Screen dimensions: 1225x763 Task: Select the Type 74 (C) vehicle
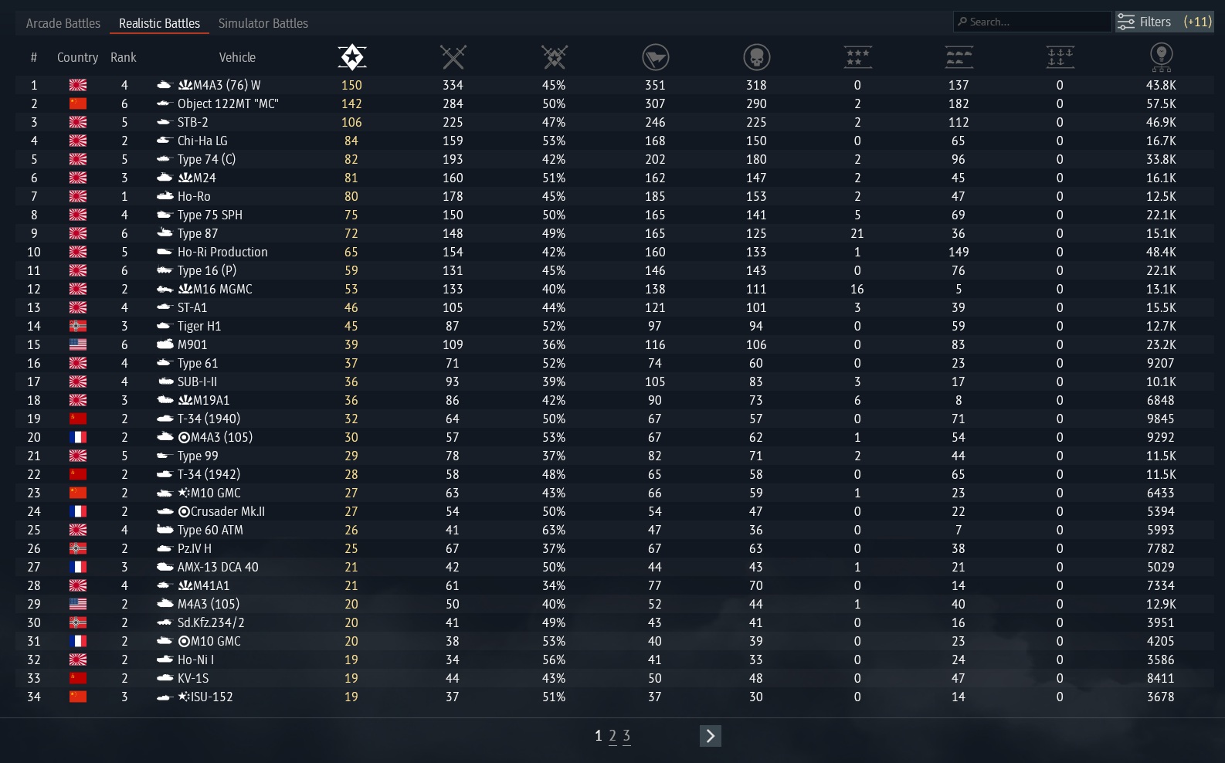(206, 159)
